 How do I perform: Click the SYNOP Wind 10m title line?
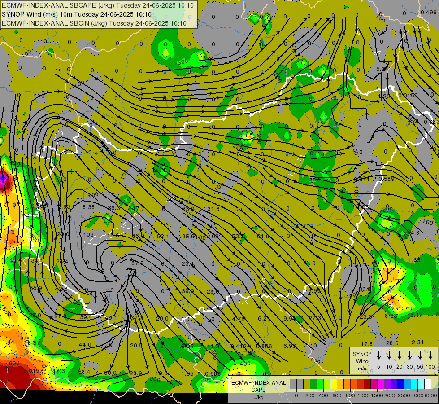[76, 14]
